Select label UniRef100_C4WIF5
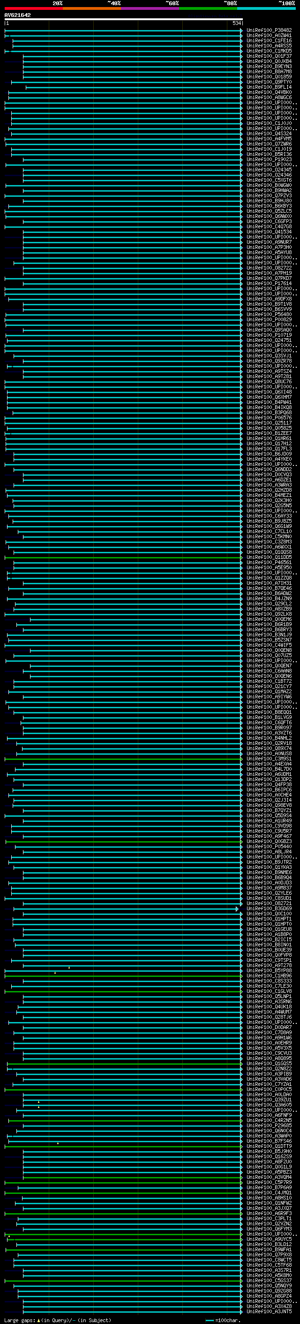The width and height of the screenshot is (300, 1324). 269,645
